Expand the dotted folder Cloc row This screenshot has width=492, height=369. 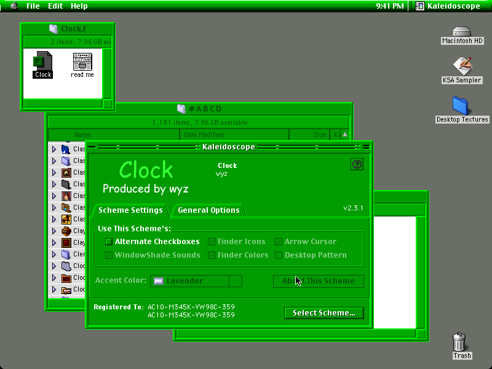point(54,266)
